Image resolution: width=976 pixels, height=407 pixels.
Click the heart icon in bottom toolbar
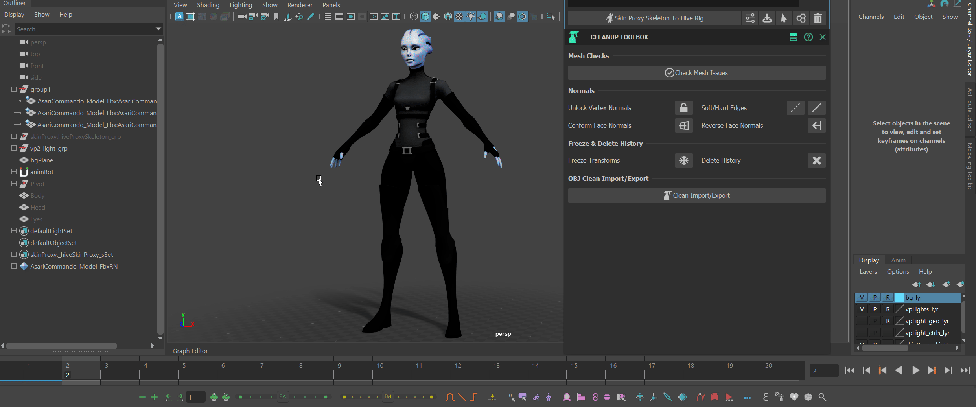[x=794, y=397]
